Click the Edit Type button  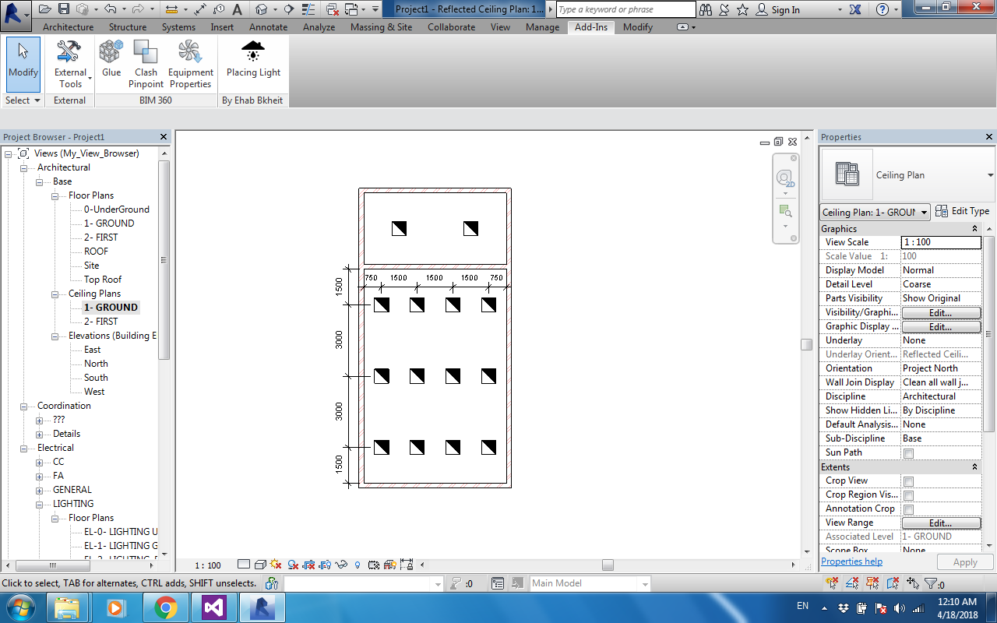tap(963, 211)
